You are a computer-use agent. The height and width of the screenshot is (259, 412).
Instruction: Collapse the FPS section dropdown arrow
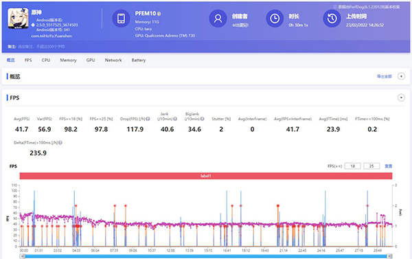(x=401, y=98)
